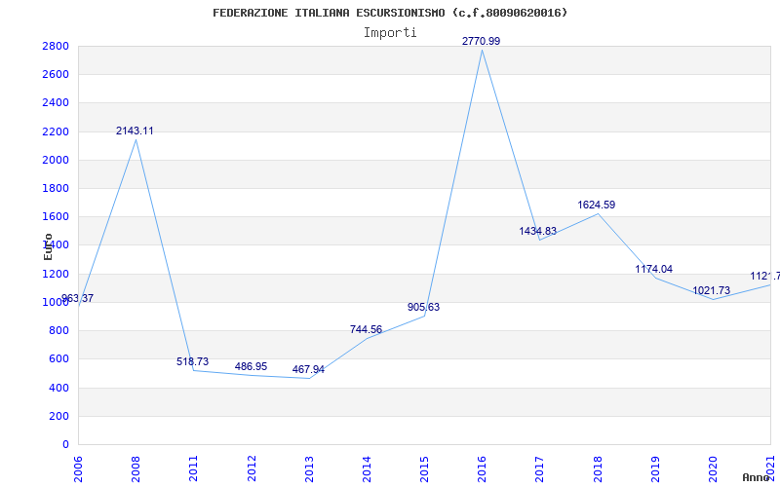Click the 963.37 data label
The image size is (780, 487).
coord(77,299)
